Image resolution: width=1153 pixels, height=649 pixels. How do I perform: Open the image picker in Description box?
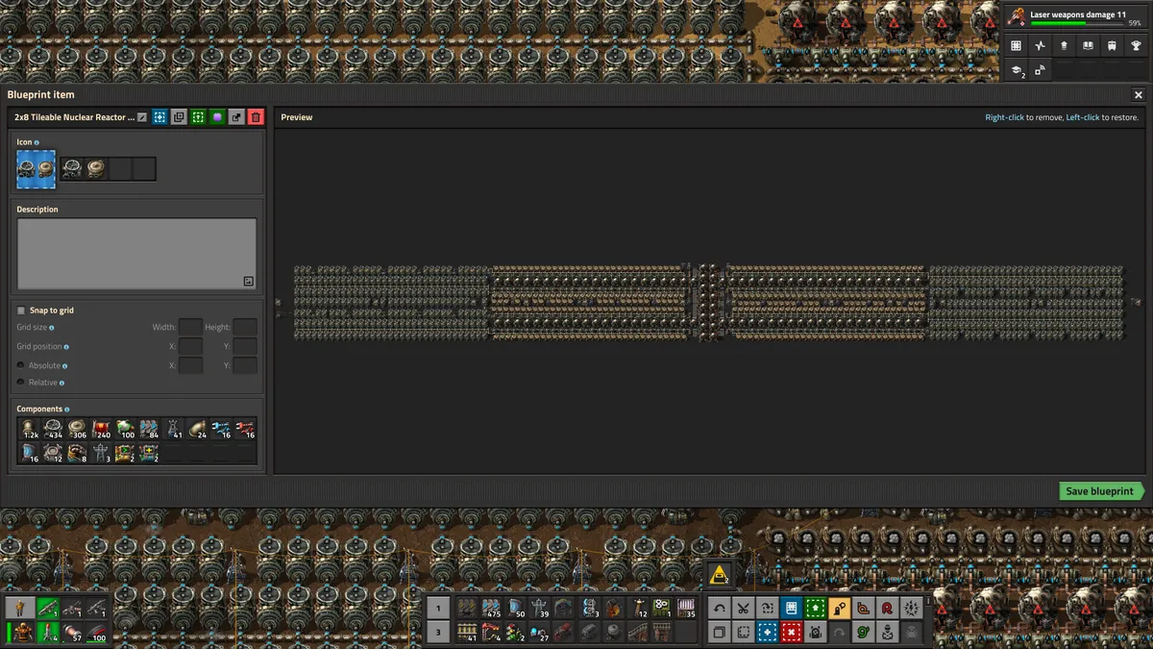point(248,281)
